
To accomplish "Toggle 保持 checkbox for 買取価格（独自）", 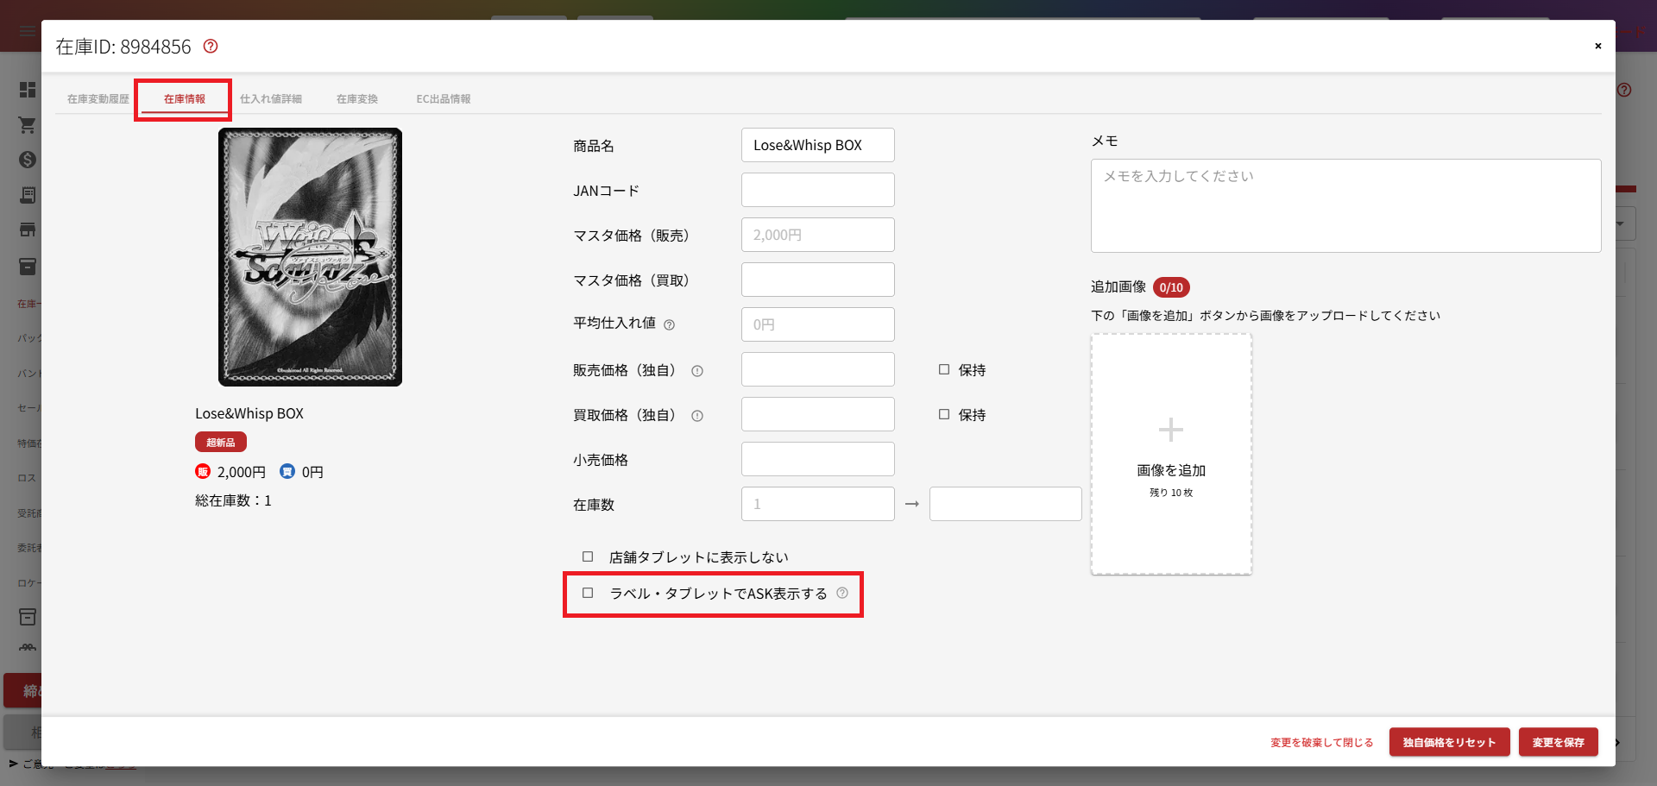I will coord(944,415).
